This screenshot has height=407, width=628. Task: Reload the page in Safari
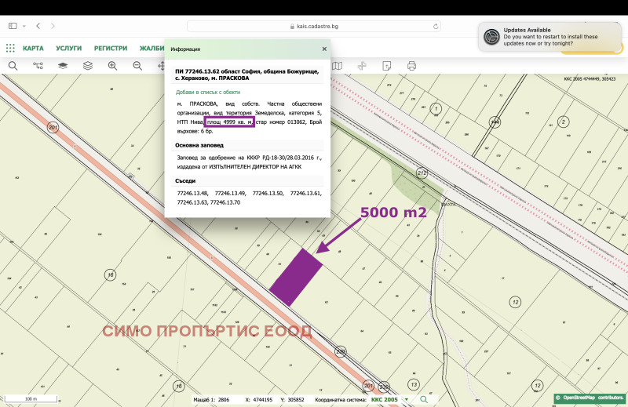coord(436,26)
